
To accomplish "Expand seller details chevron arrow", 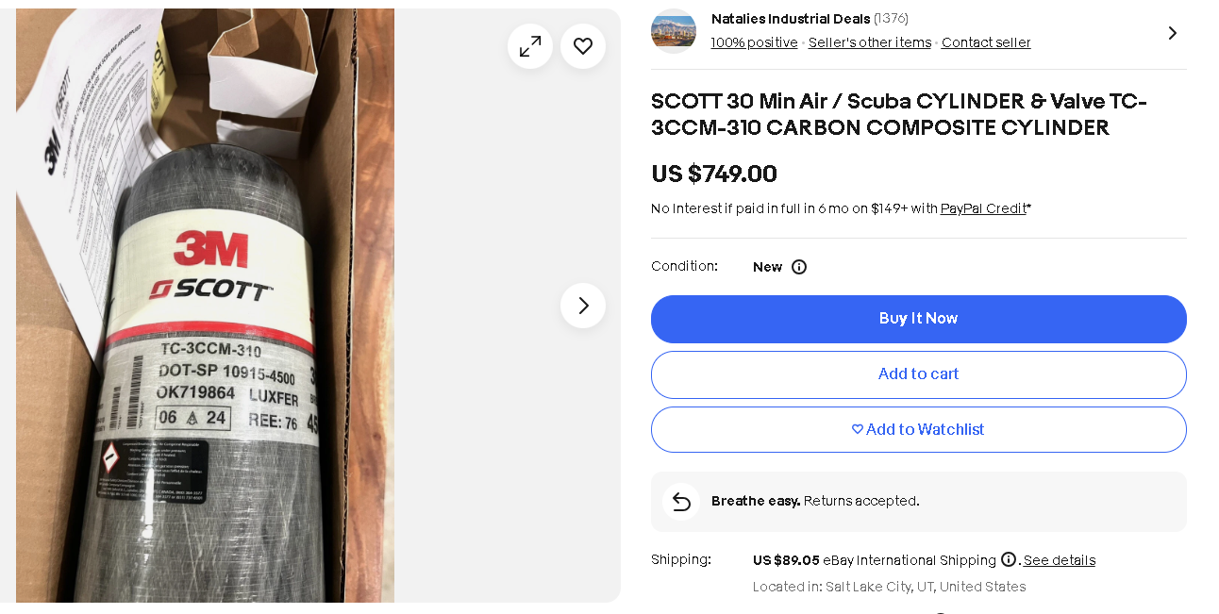I will (x=1172, y=33).
